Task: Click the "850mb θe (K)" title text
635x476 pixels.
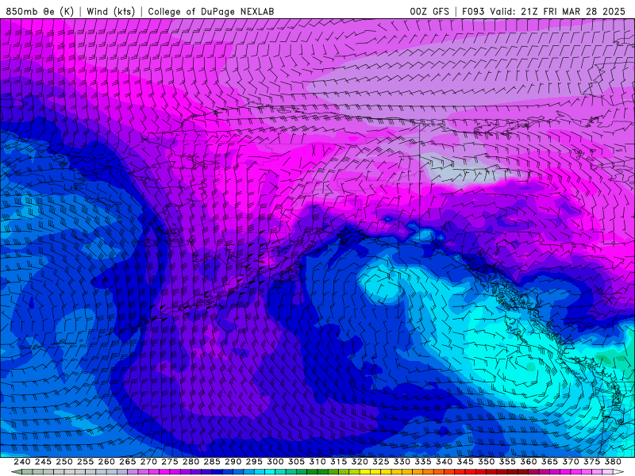Action: click(x=40, y=11)
